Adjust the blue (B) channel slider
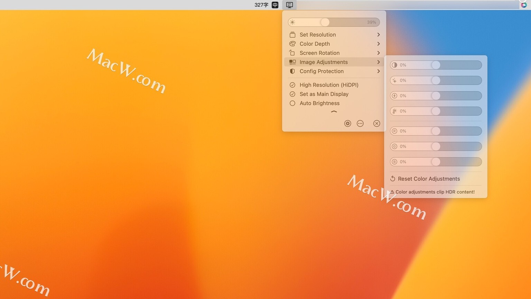This screenshot has width=531, height=299. (x=436, y=162)
